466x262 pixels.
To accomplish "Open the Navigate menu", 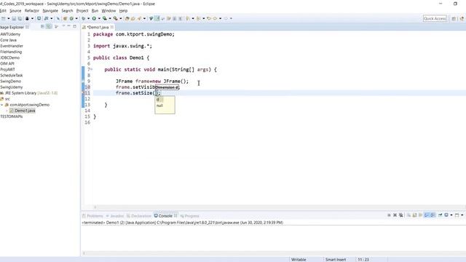I will coord(50,11).
